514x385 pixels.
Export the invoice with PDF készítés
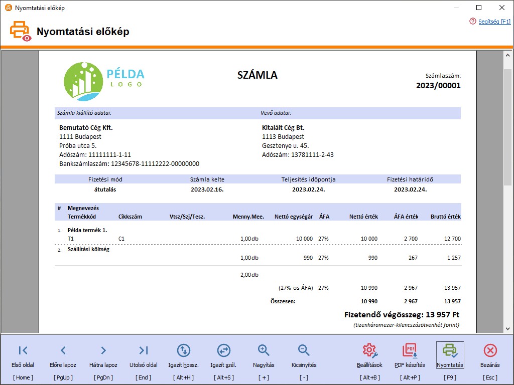409,350
